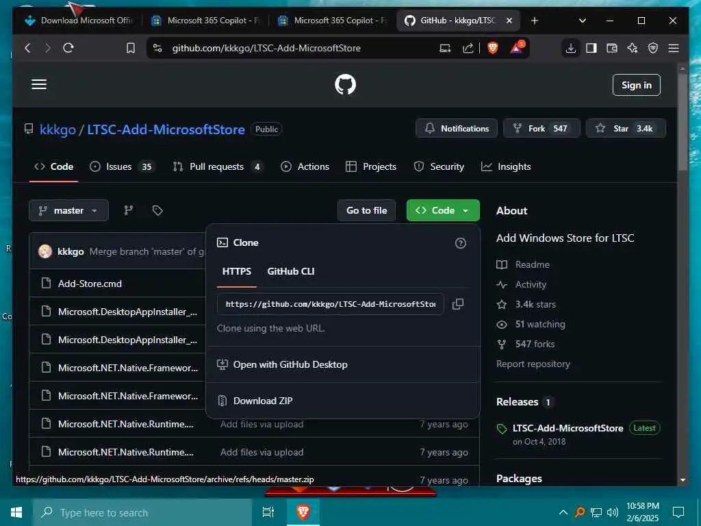701x526 pixels.
Task: Expand the tab search chevron
Action: click(582, 21)
